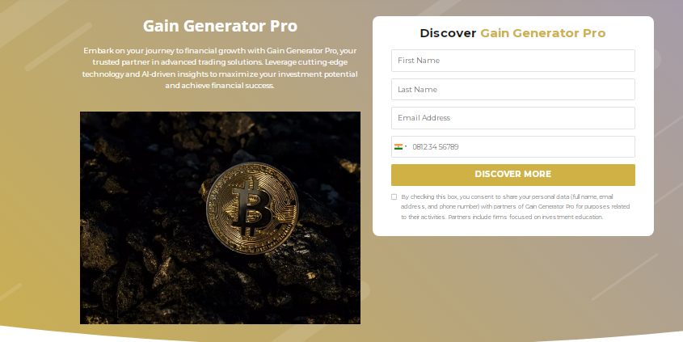Click the consent text starting "By checking this box"
The image size is (683, 342).
[x=515, y=206]
